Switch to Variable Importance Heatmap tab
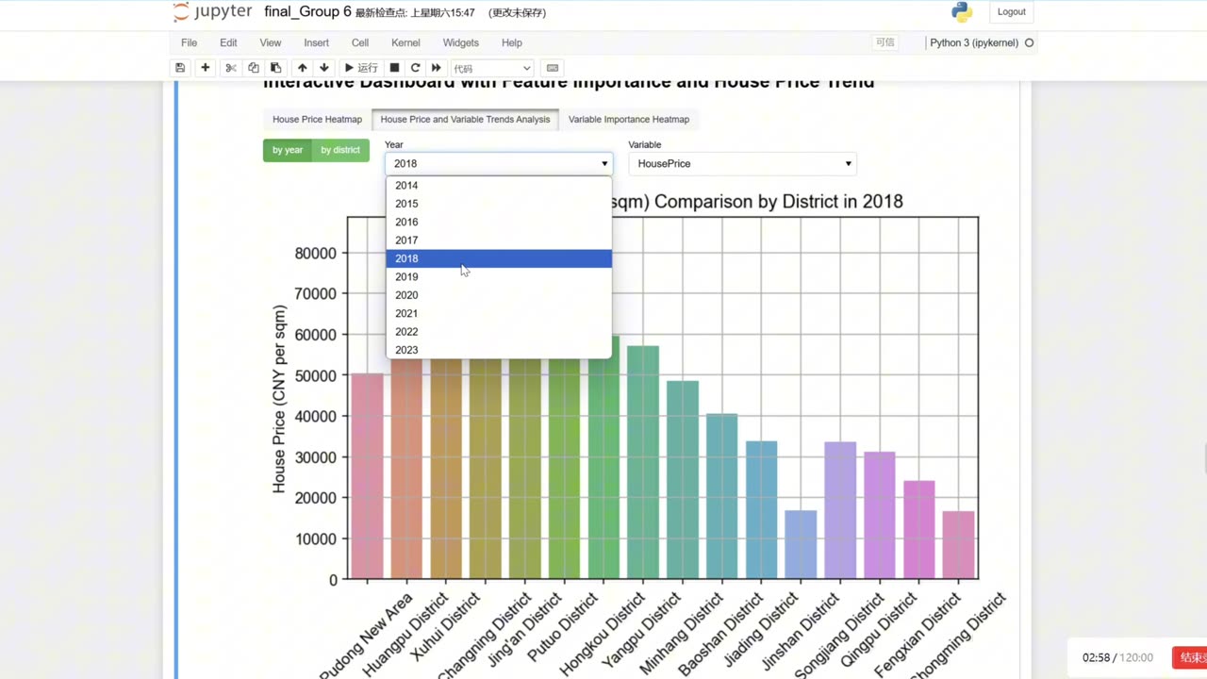The image size is (1207, 679). 629,119
